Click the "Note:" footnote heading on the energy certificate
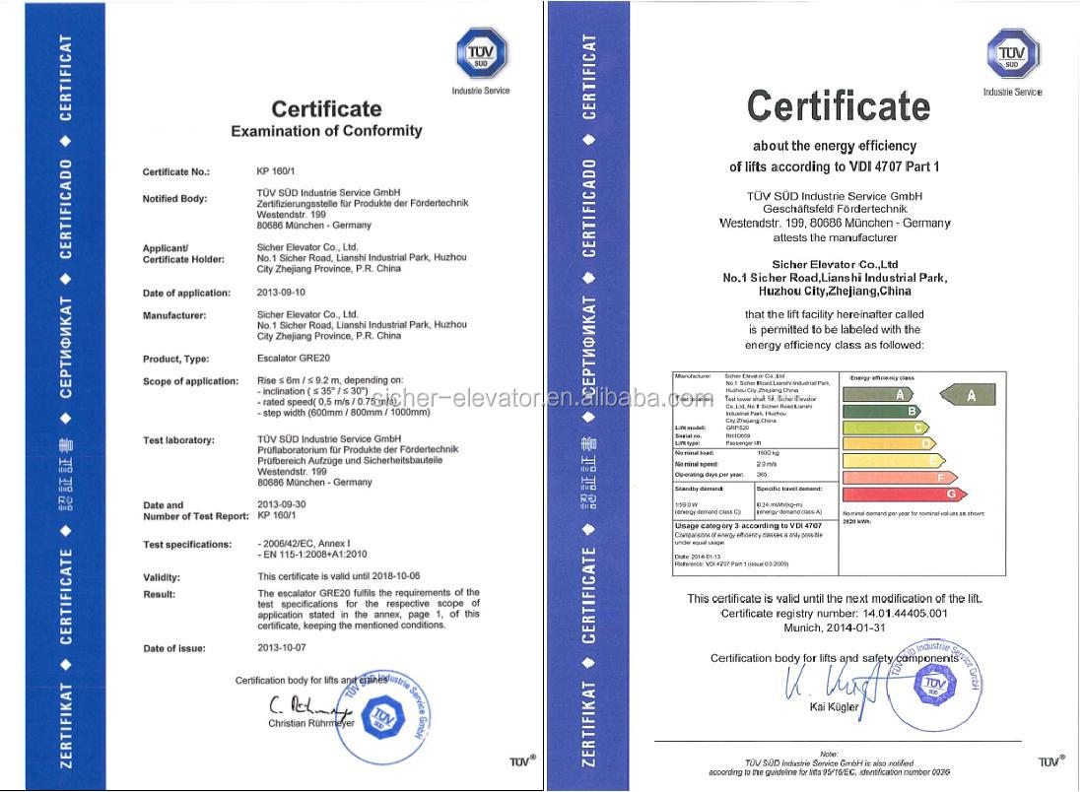1084x792 pixels. pos(829,754)
